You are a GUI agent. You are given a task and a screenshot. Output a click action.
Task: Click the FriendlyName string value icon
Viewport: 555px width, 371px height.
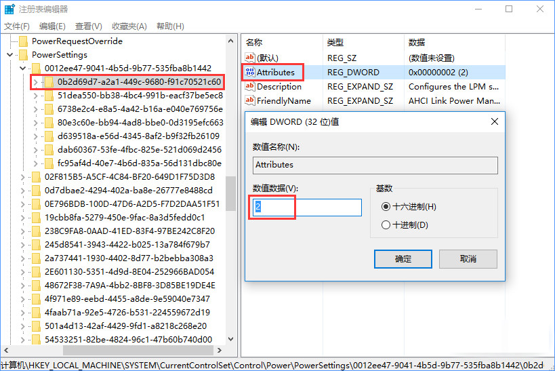point(250,100)
